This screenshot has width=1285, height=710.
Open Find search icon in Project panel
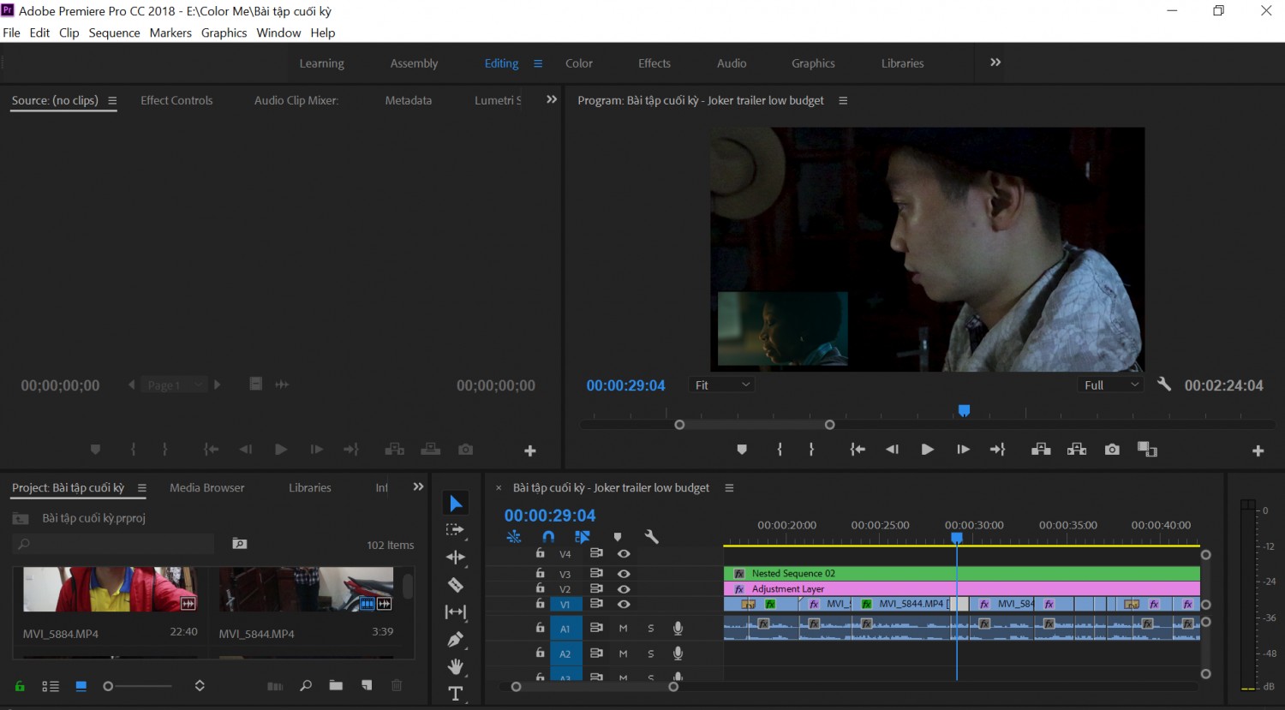pos(306,686)
